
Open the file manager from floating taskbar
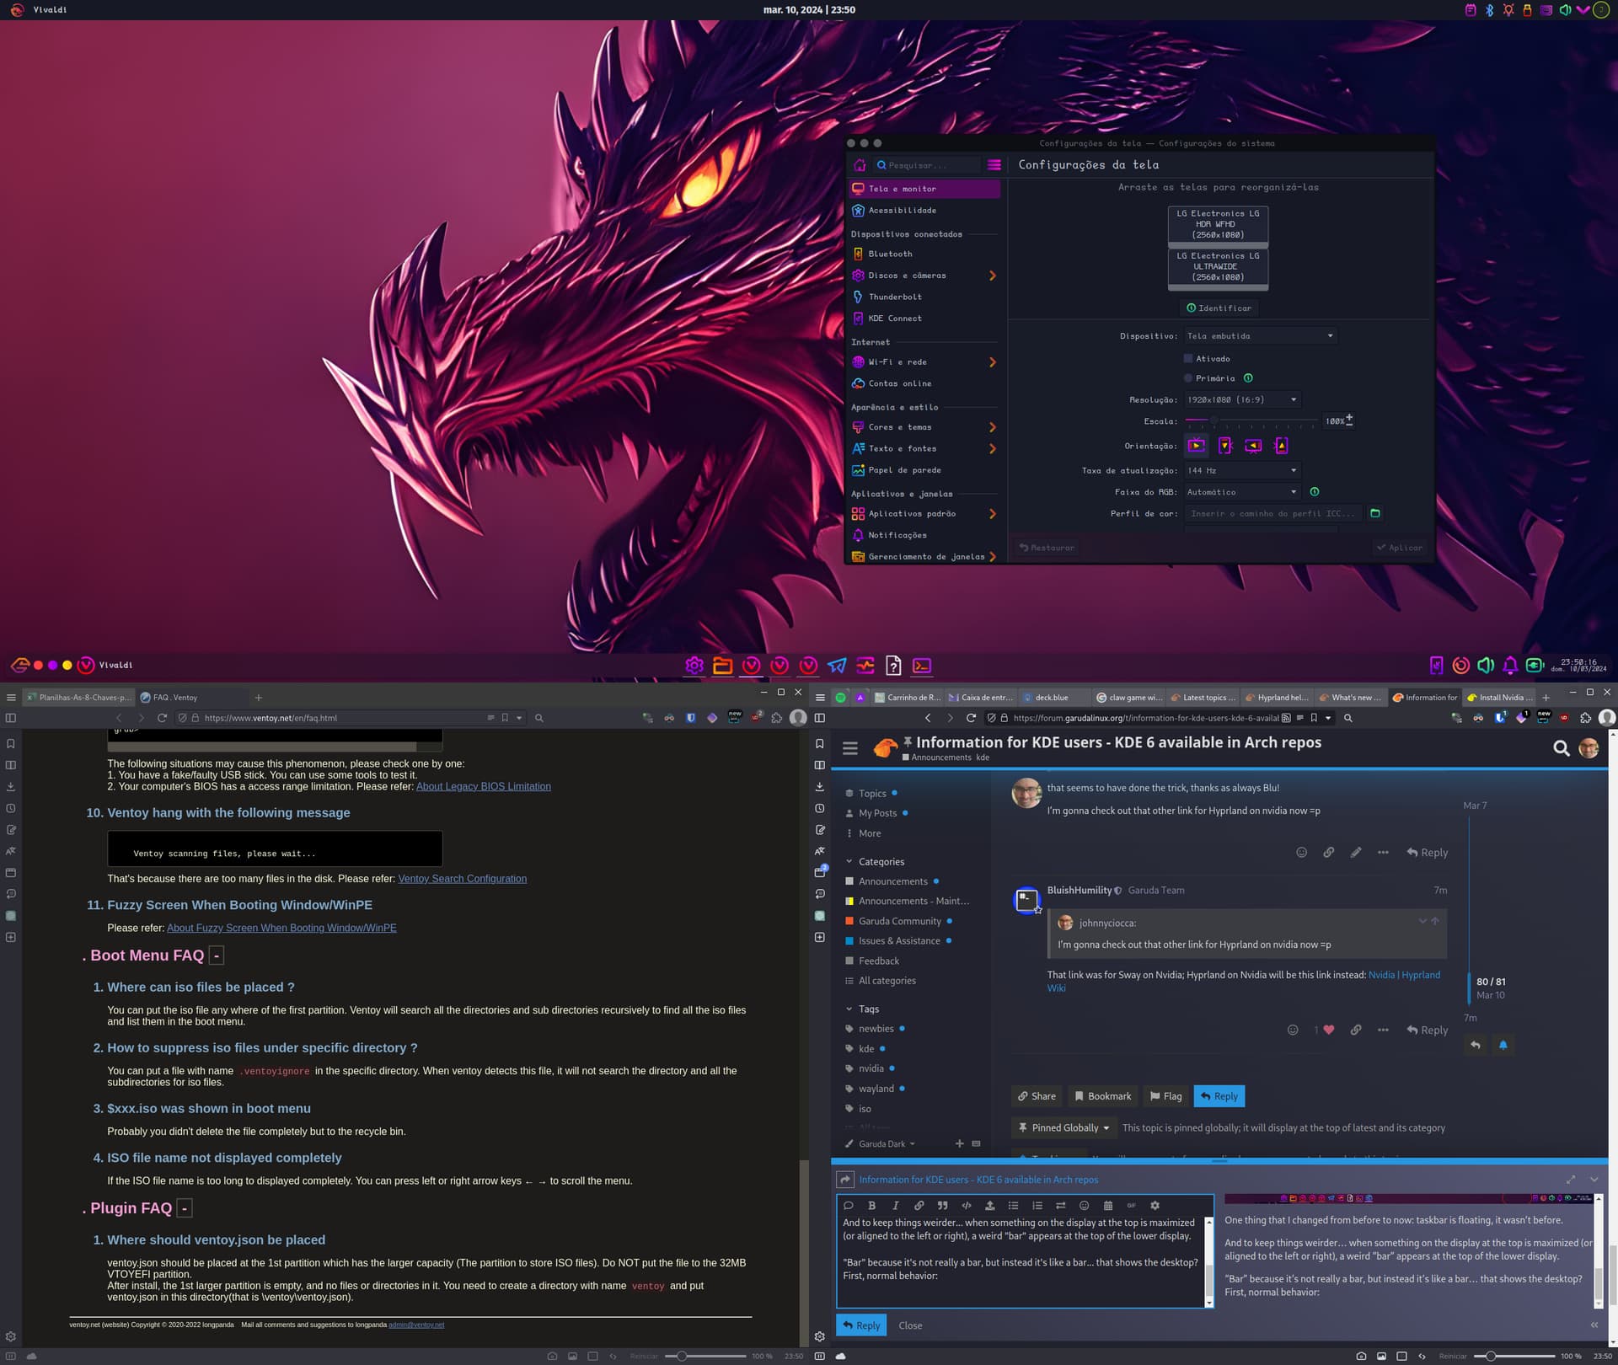pos(722,666)
